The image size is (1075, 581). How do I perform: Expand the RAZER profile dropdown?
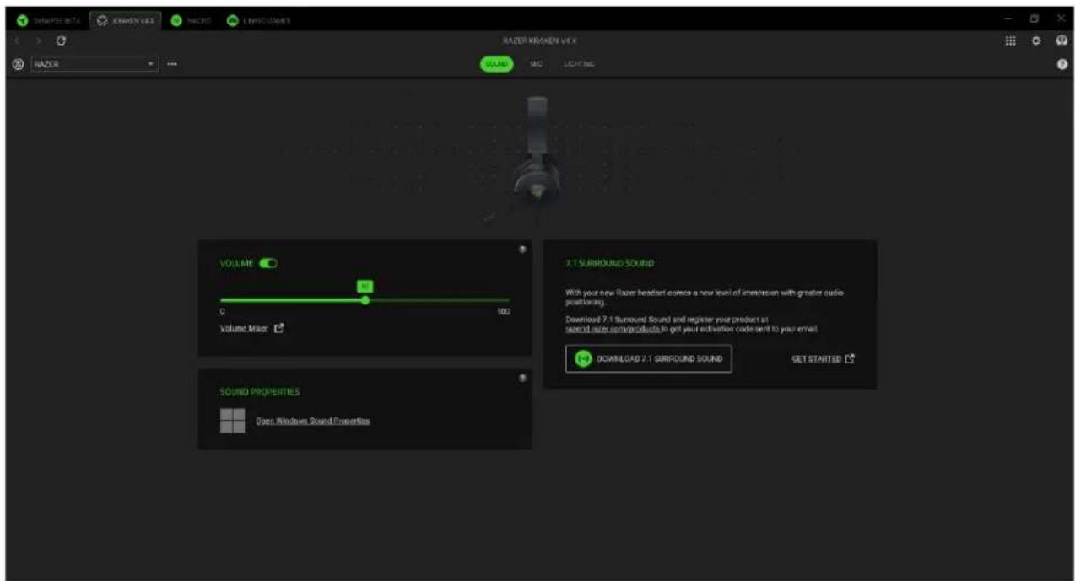(95, 64)
